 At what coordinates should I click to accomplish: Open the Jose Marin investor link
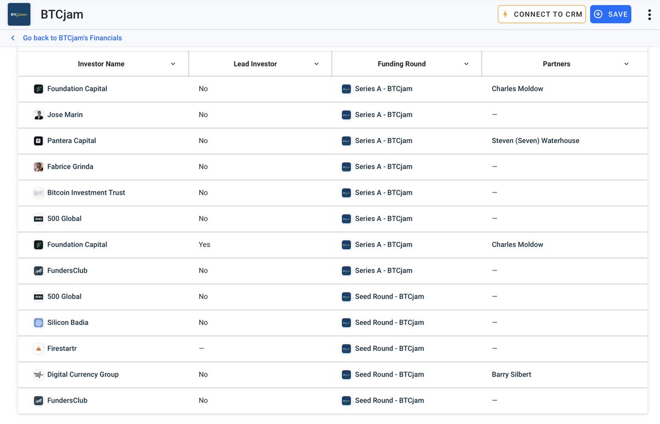[65, 115]
